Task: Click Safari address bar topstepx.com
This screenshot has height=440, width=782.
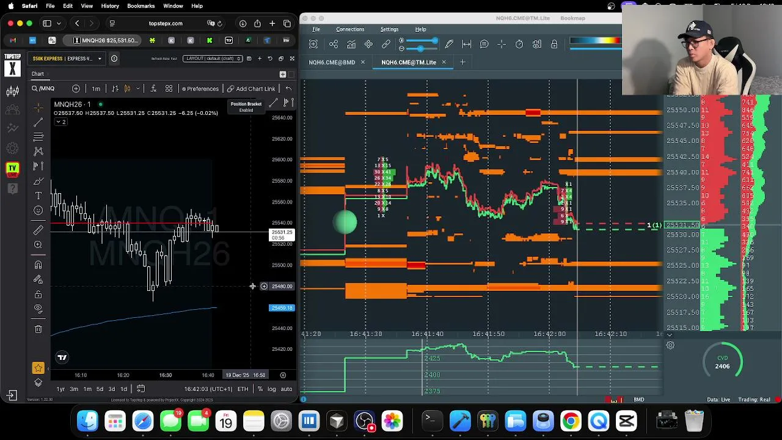Action: pyautogui.click(x=166, y=23)
